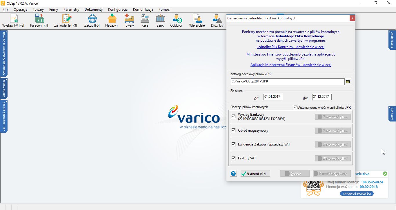Open Magazyn warehouse toolbar icon
396x210 pixels.
112,21
